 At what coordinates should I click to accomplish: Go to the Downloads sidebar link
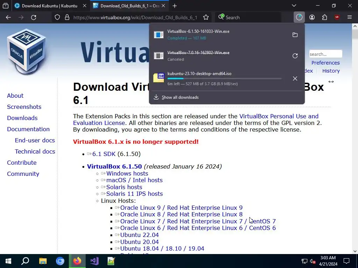coord(22,118)
